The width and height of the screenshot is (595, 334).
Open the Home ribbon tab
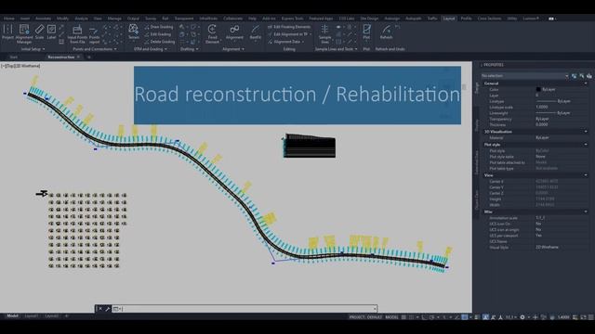[9, 19]
